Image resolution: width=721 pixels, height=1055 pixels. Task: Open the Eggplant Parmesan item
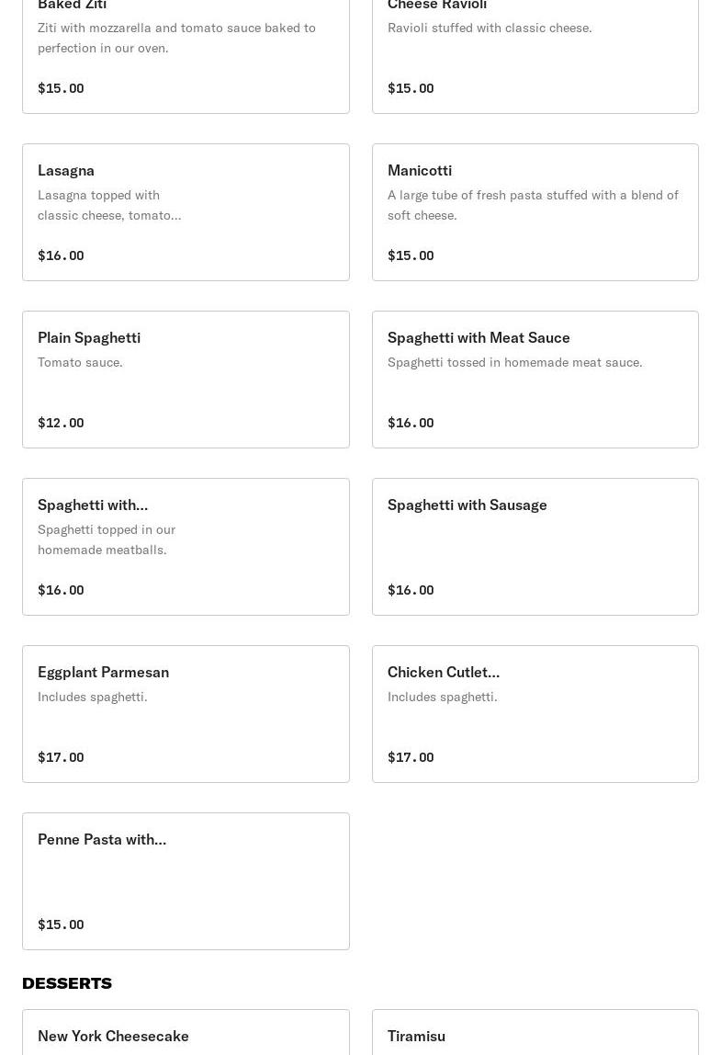[x=186, y=714]
